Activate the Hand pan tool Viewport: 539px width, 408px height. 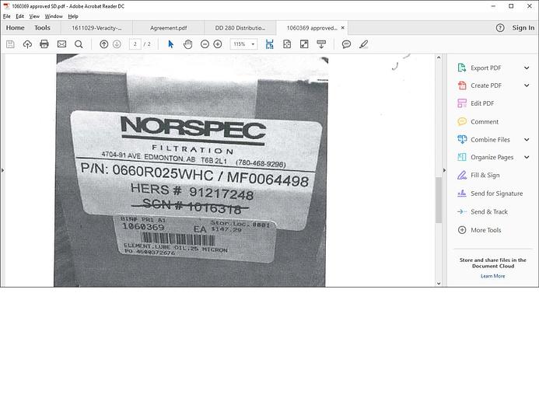point(187,44)
